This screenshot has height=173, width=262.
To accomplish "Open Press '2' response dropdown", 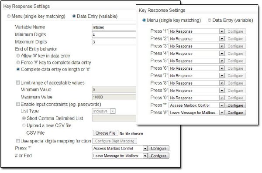I will pos(196,39).
